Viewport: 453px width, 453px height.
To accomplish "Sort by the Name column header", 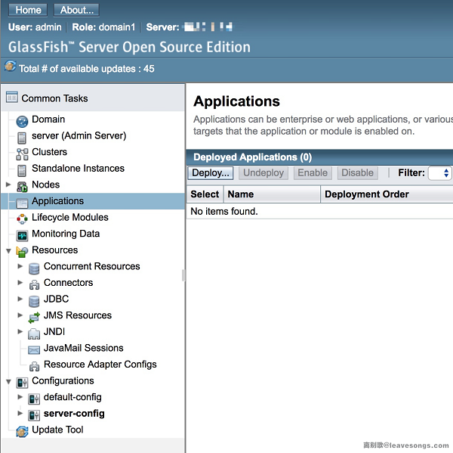I will pyautogui.click(x=241, y=194).
